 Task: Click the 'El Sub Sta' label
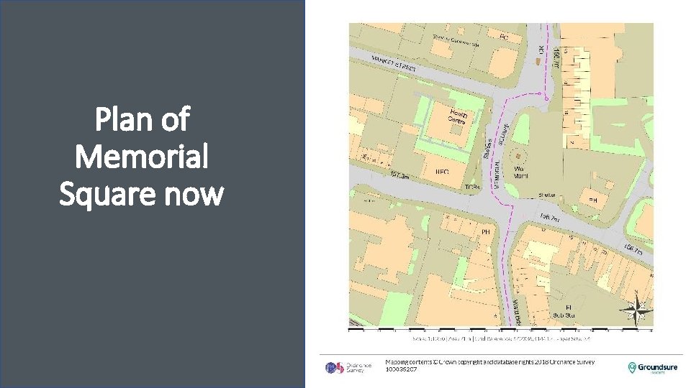pos(564,311)
